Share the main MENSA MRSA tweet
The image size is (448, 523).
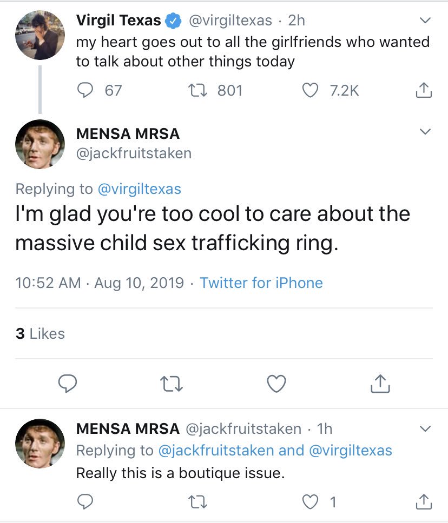pos(380,384)
